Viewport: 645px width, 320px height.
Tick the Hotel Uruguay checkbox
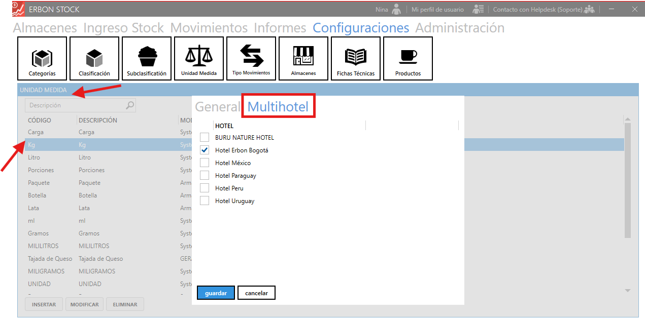205,201
